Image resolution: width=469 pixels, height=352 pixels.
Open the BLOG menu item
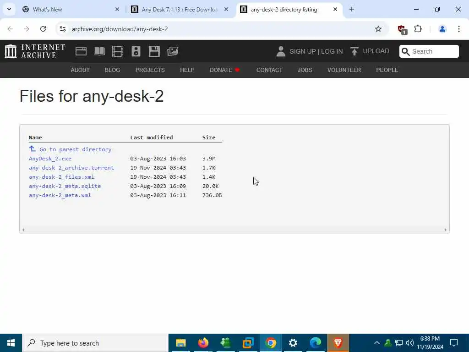pyautogui.click(x=113, y=70)
